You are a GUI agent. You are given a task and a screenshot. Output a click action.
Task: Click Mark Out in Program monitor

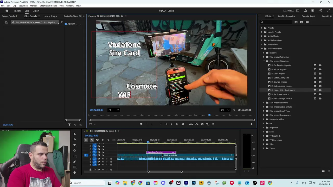(x=152, y=124)
